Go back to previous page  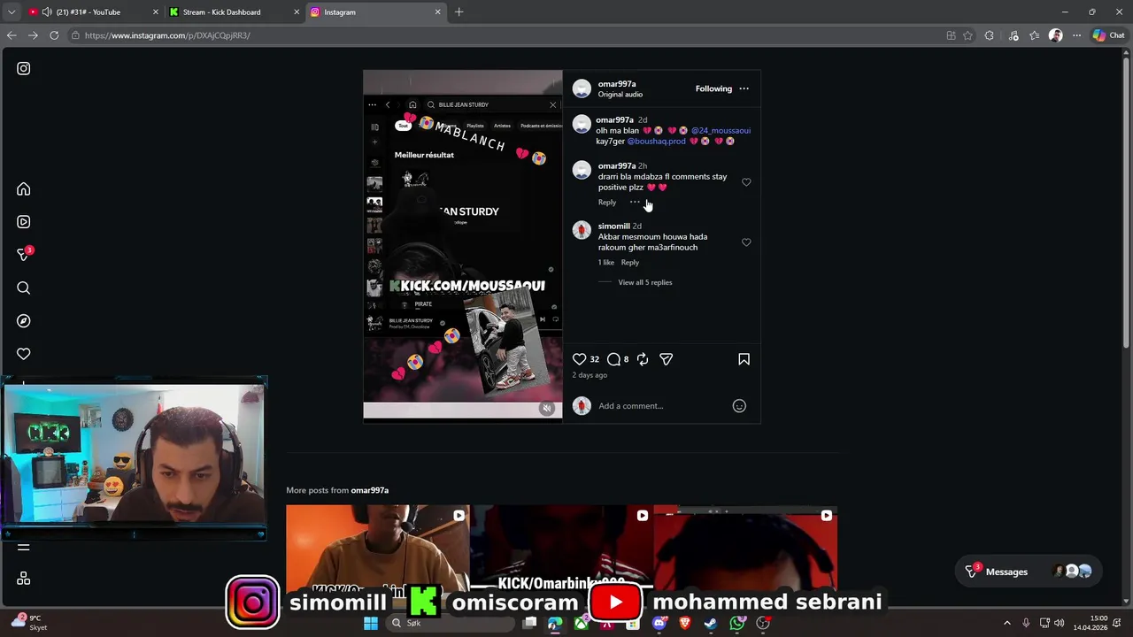click(x=12, y=35)
